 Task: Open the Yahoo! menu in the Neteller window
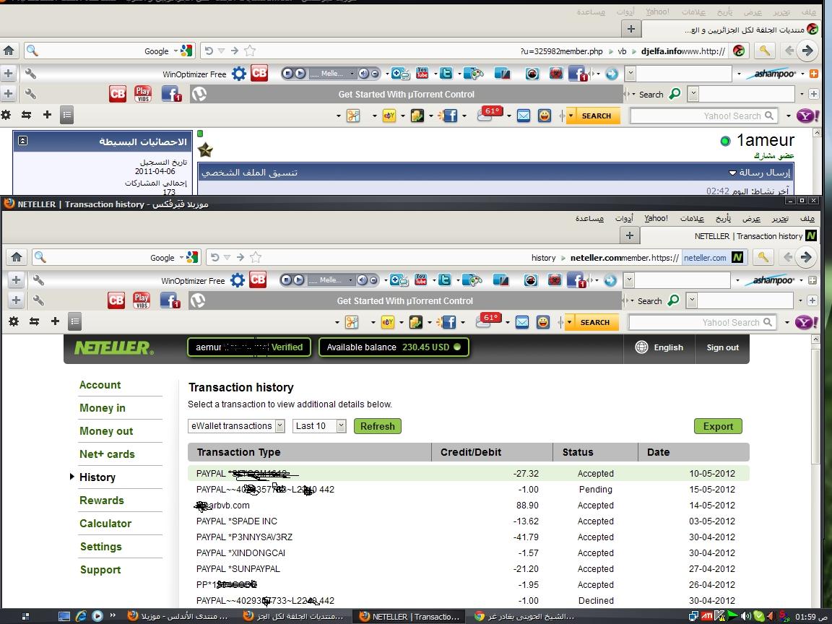click(656, 218)
